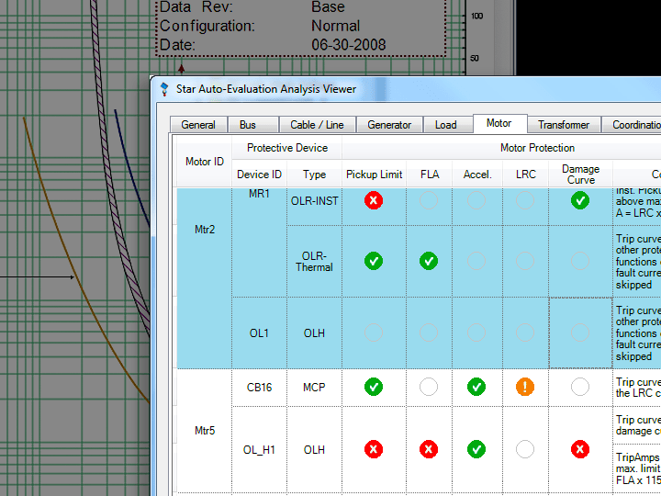
Task: Select the Generator tab
Action: (389, 125)
